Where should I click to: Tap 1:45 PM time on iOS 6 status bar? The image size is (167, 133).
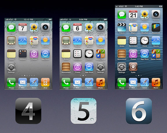139,6
